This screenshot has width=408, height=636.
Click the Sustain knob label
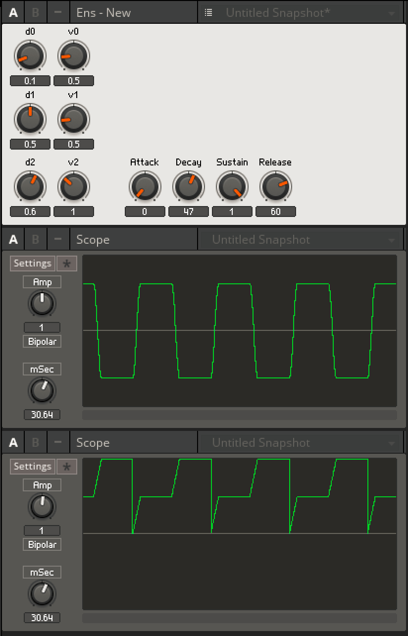232,162
